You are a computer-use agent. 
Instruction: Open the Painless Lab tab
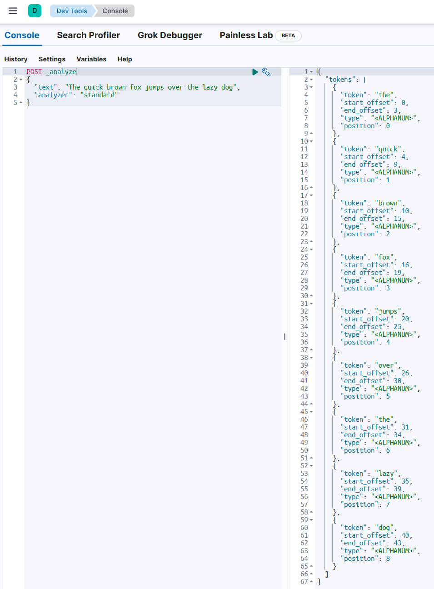coord(246,35)
